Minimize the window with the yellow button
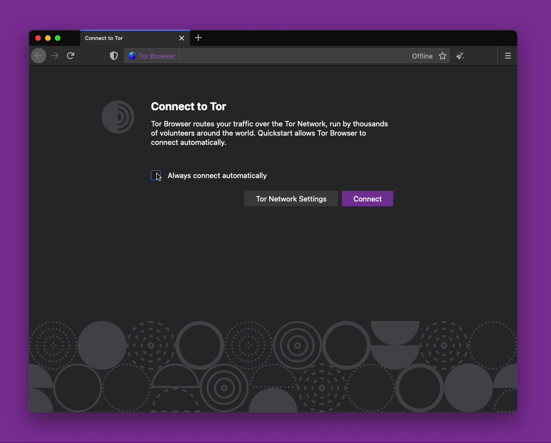Image resolution: width=551 pixels, height=443 pixels. (x=48, y=38)
